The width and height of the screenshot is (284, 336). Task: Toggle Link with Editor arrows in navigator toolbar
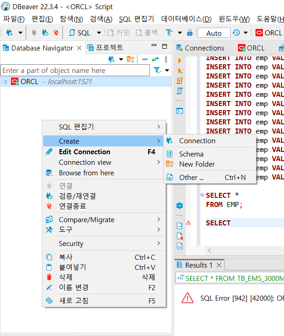tap(155, 59)
